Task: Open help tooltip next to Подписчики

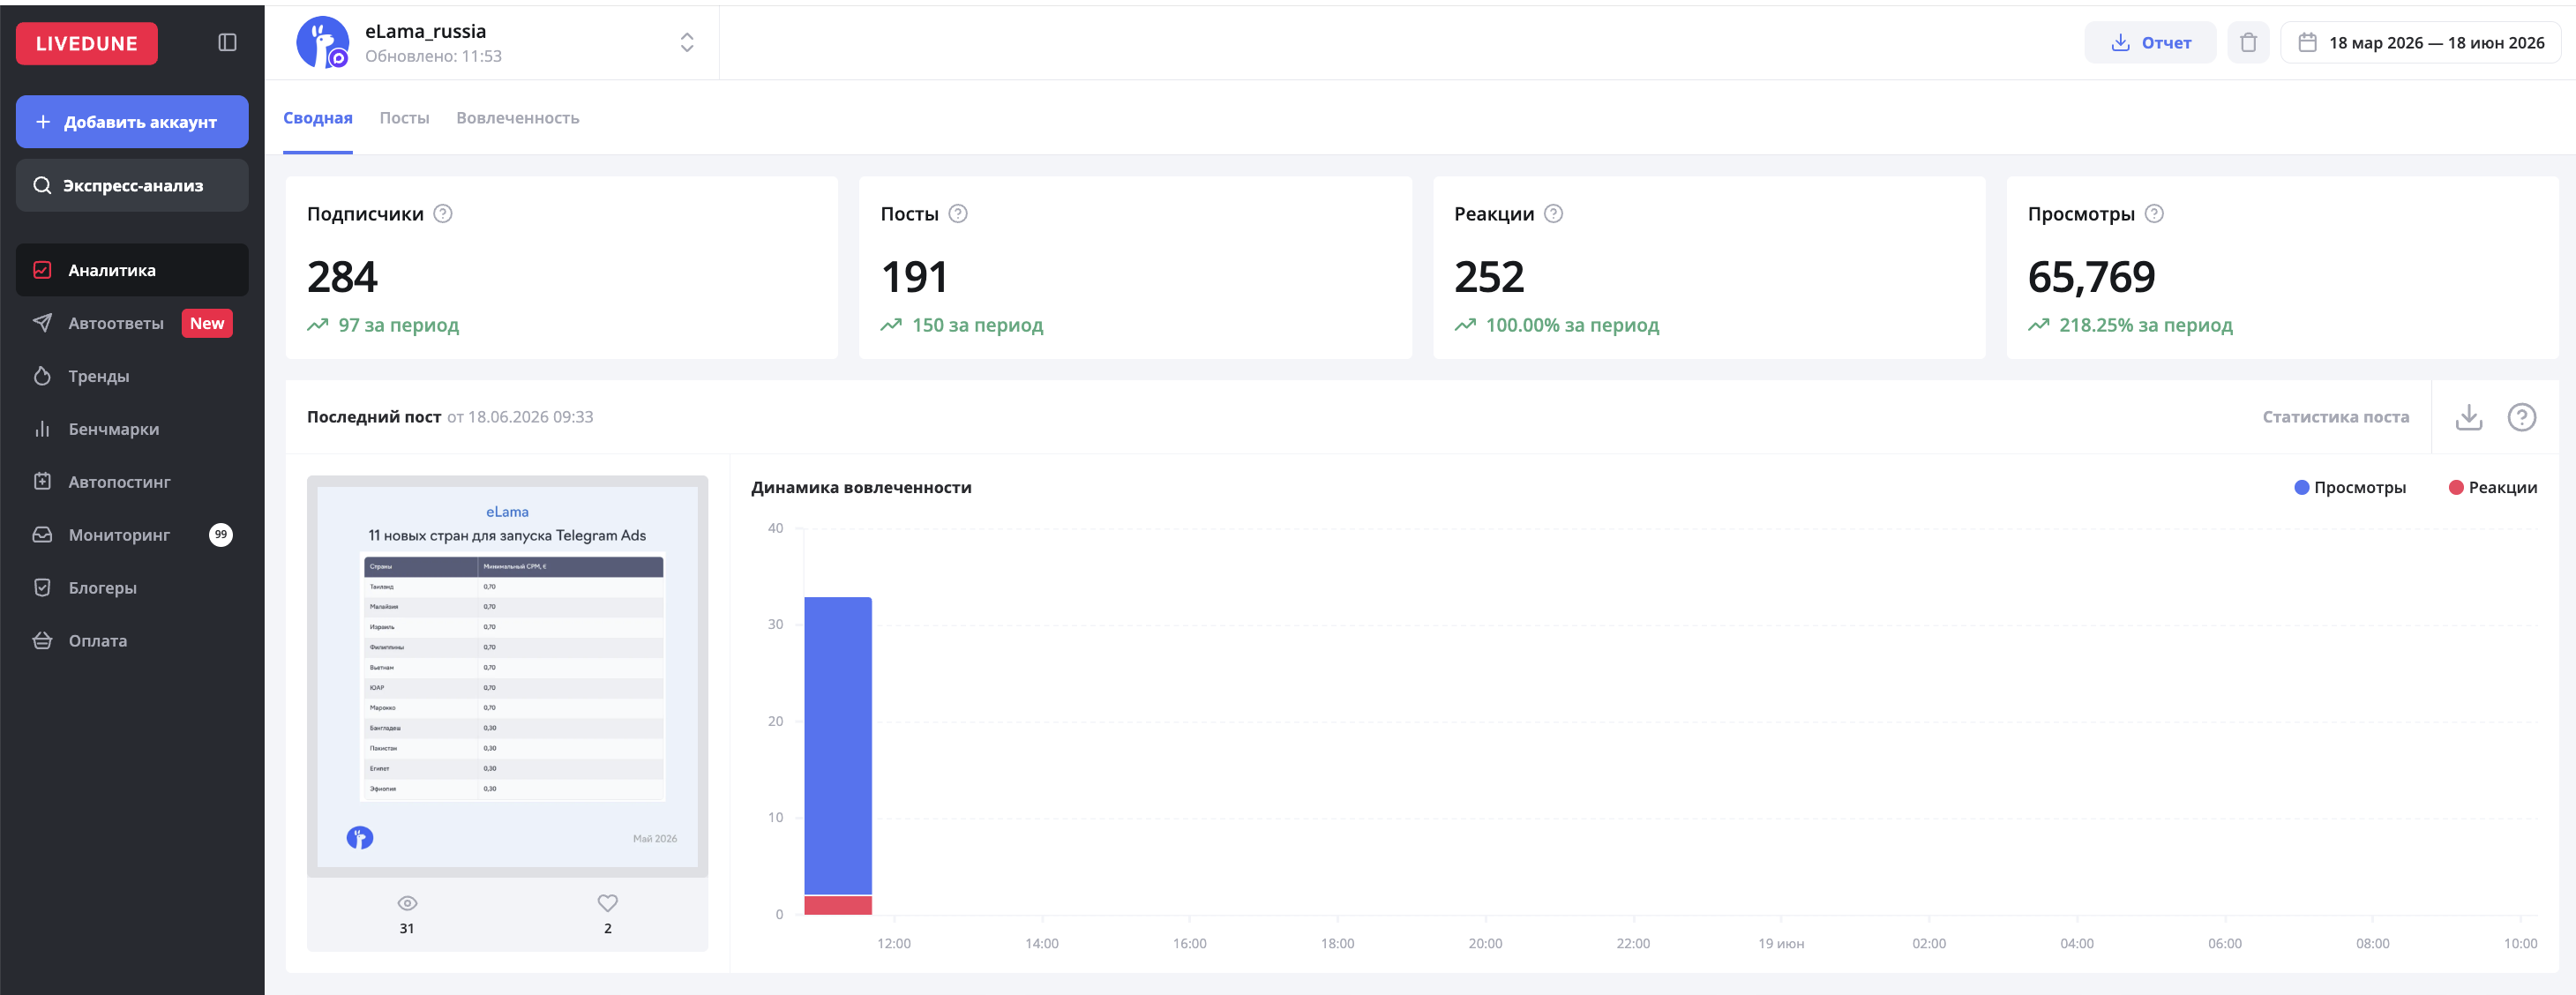Action: (443, 213)
